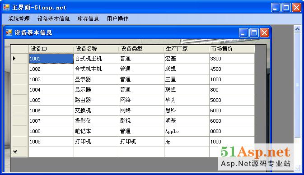Screen dimensions: 304x175
Task: Minimize the 设备基本信息 child window
Action: 243,32
